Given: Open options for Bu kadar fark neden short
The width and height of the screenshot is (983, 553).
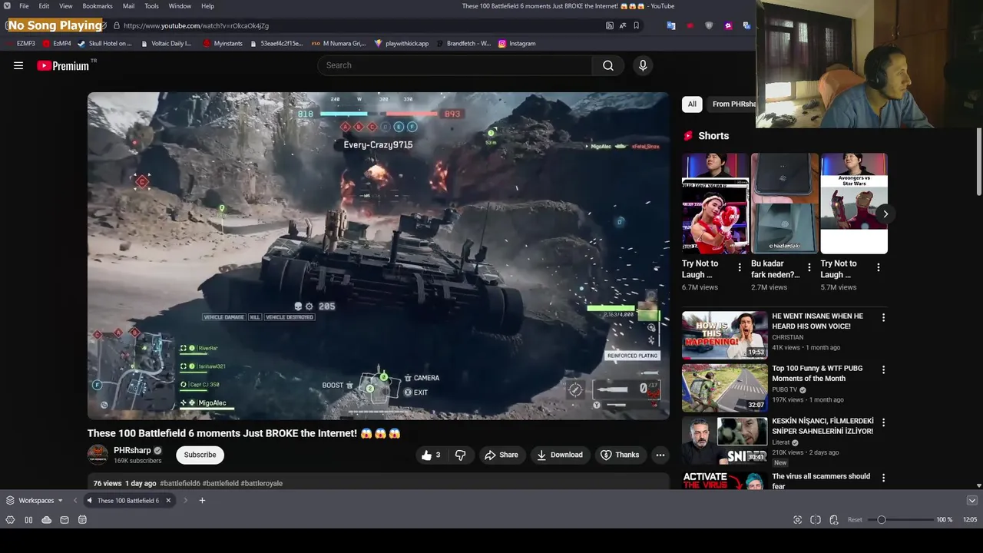Looking at the screenshot, I should coord(809,267).
